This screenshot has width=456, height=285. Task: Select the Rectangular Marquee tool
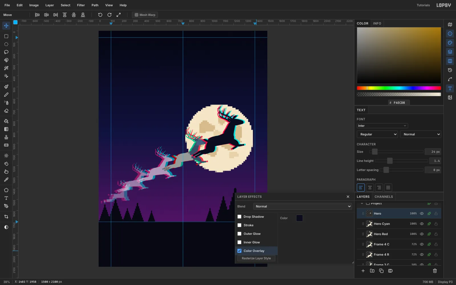point(6,36)
